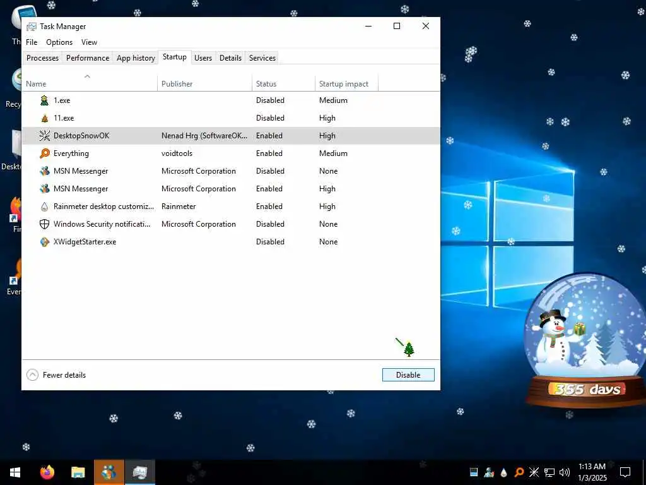Sort by the Name column header

coord(90,84)
